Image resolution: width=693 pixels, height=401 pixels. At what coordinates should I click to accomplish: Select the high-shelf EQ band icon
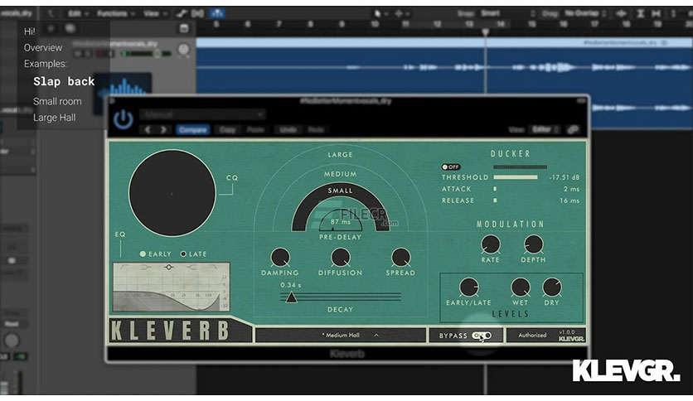coord(191,267)
